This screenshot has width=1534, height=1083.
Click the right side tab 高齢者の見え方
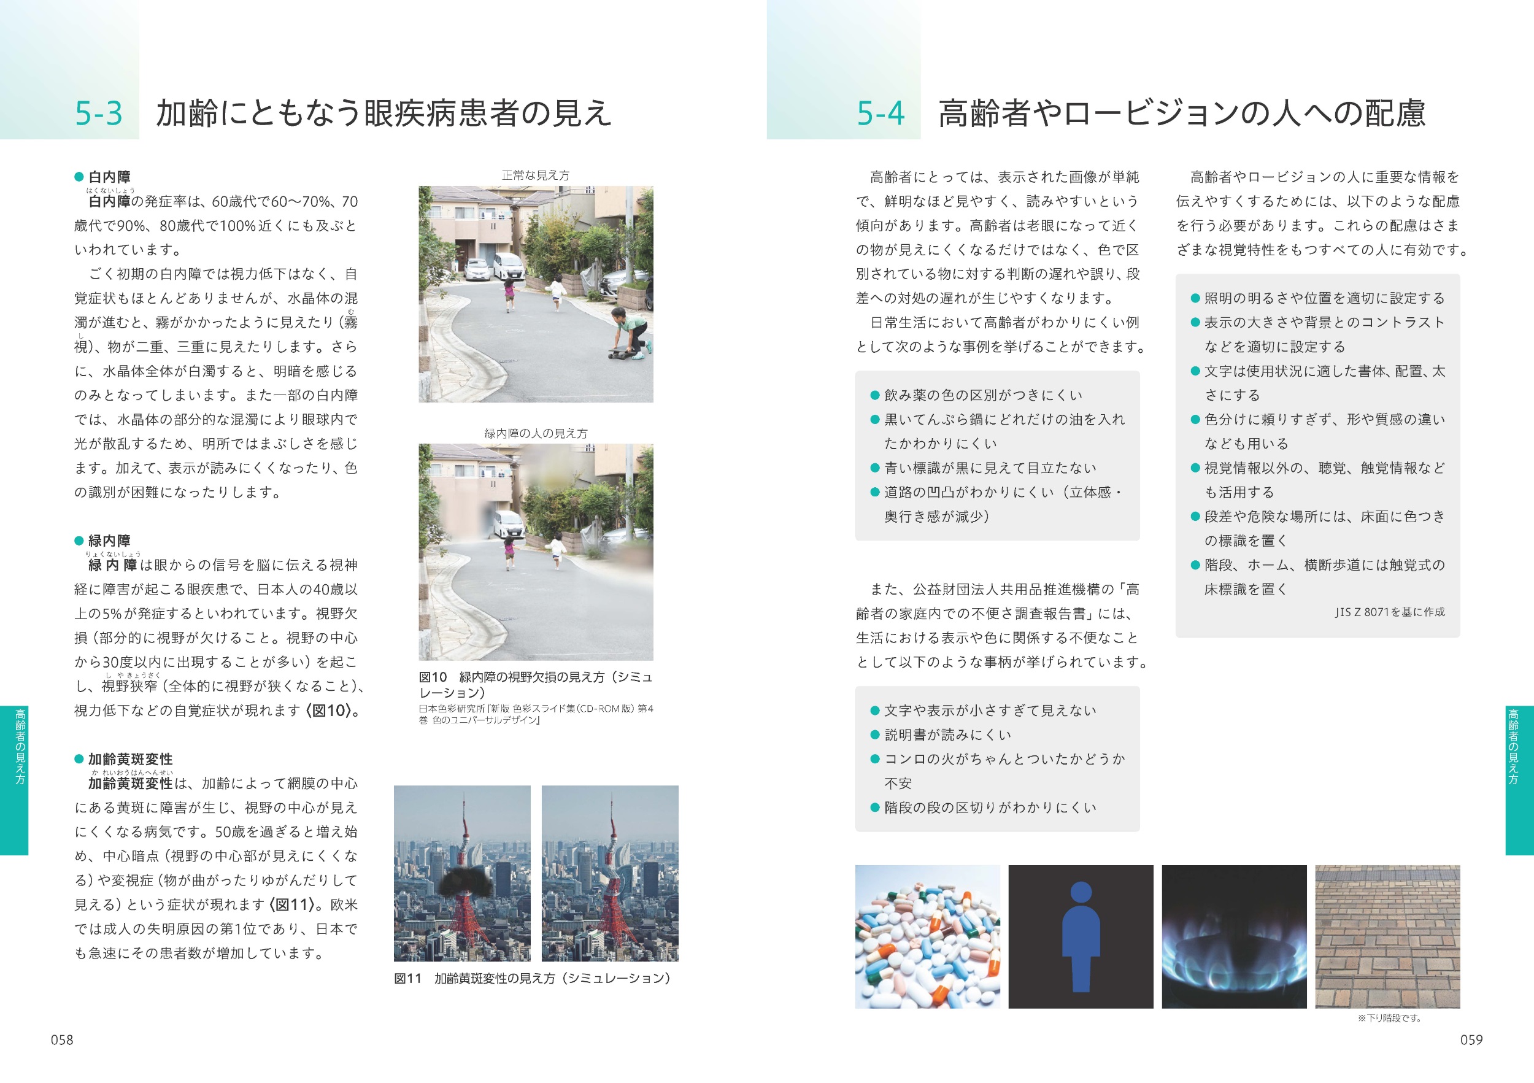pos(1519,780)
